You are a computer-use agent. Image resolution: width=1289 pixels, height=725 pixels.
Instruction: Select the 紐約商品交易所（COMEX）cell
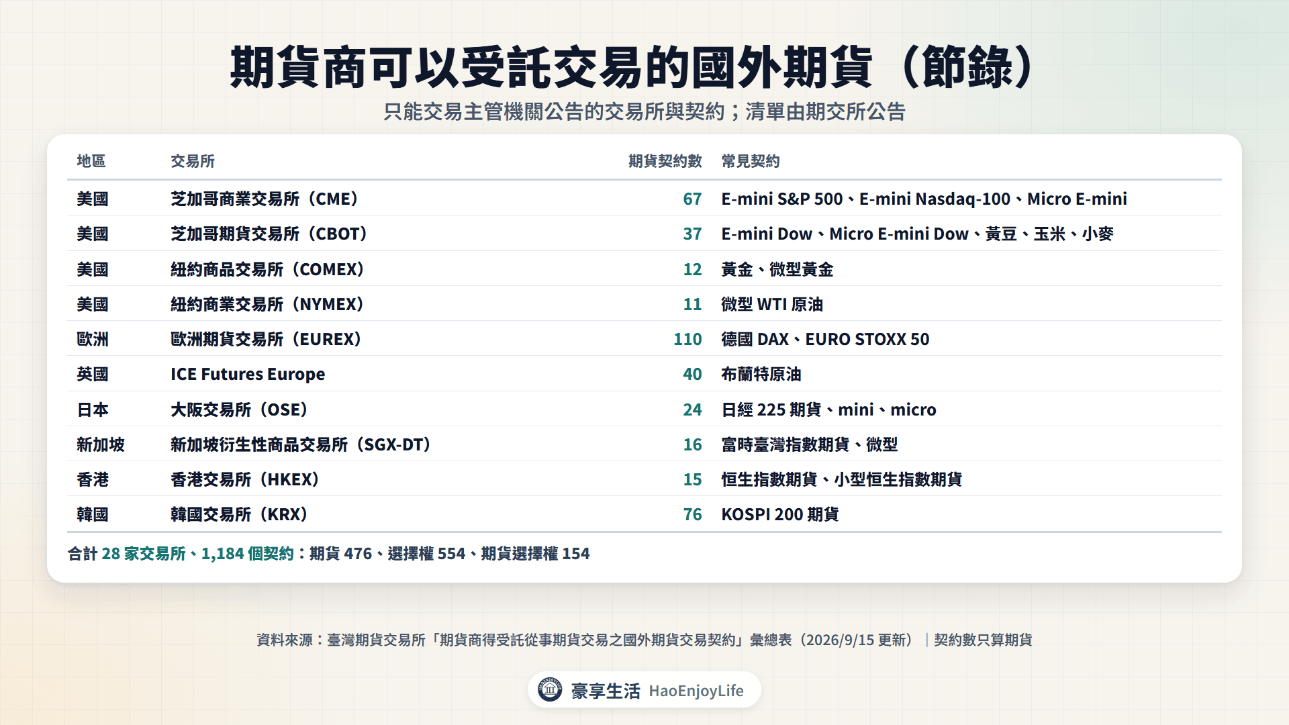click(x=269, y=269)
